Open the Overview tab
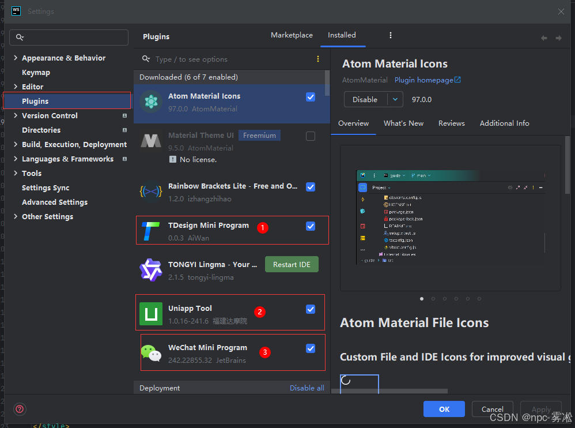The width and height of the screenshot is (575, 428). [354, 123]
